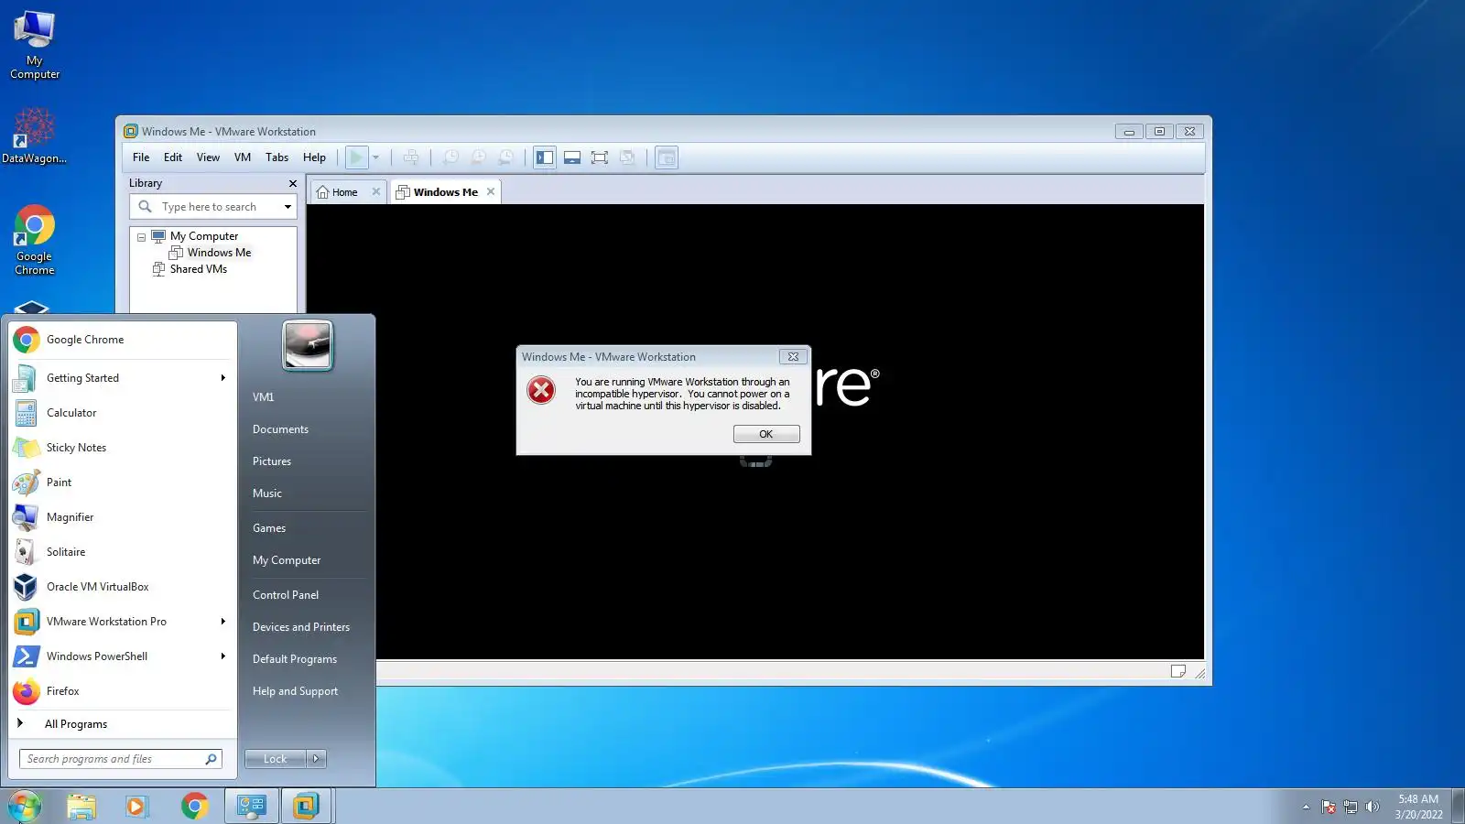Click the message log icon in VMware status bar

pyautogui.click(x=1178, y=672)
